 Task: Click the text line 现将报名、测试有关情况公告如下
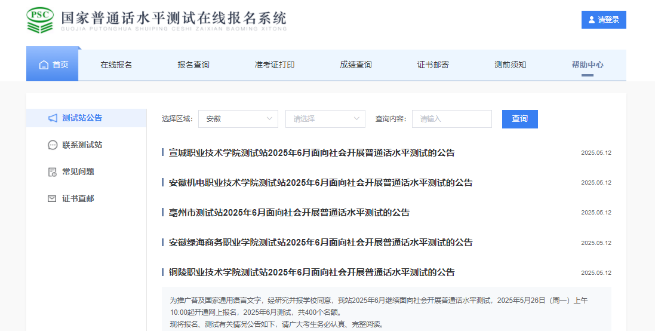(x=276, y=324)
